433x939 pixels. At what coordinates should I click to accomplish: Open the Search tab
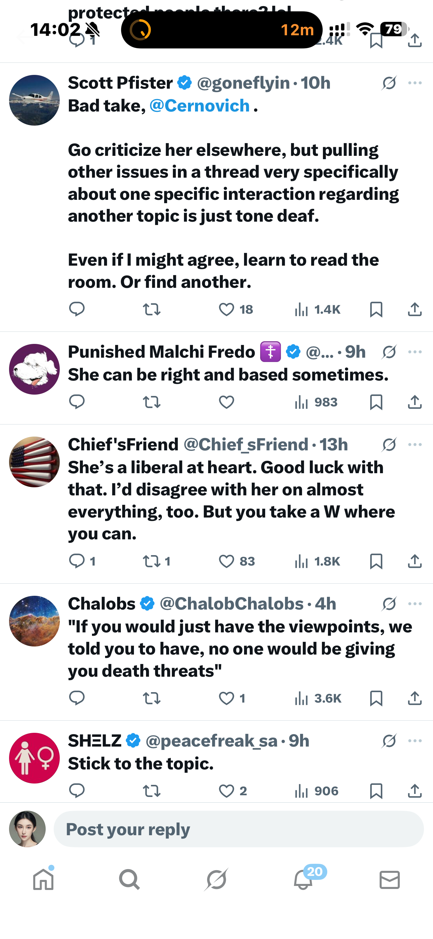(129, 880)
